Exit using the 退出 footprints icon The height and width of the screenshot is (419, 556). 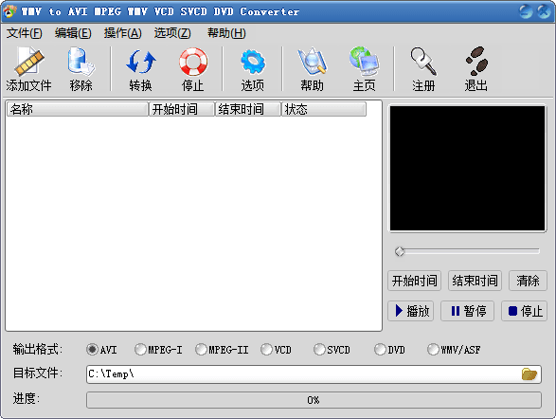(476, 61)
